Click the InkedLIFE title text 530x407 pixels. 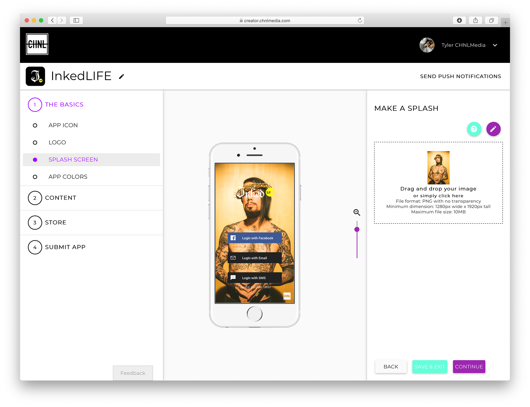tap(81, 76)
